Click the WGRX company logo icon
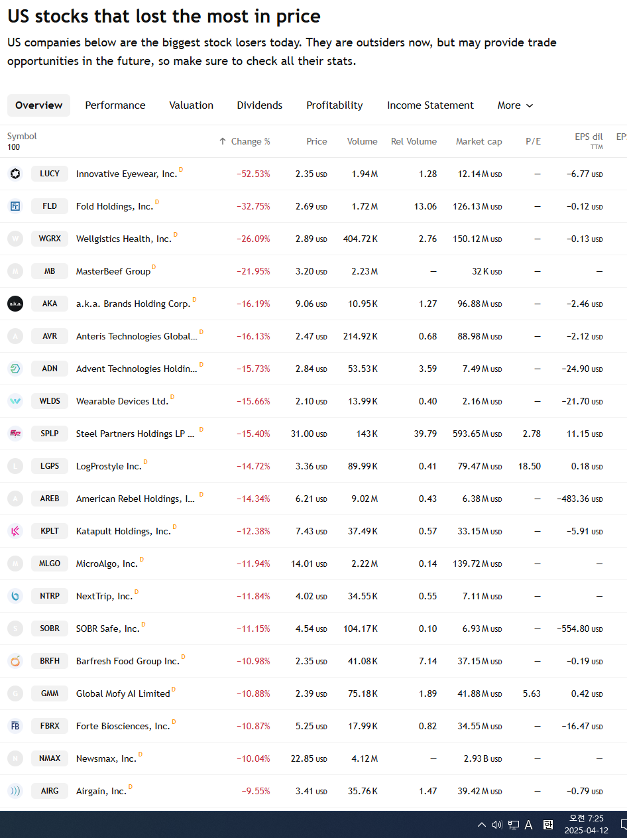This screenshot has width=627, height=838. pyautogui.click(x=15, y=239)
